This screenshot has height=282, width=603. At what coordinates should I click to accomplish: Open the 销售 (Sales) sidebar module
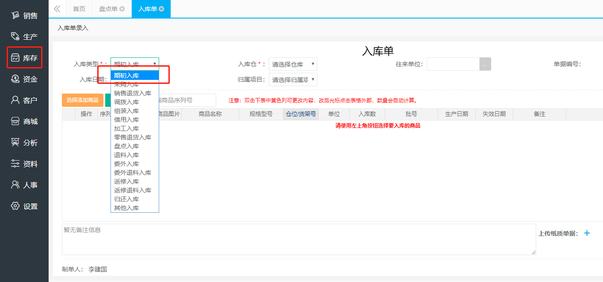click(x=24, y=16)
